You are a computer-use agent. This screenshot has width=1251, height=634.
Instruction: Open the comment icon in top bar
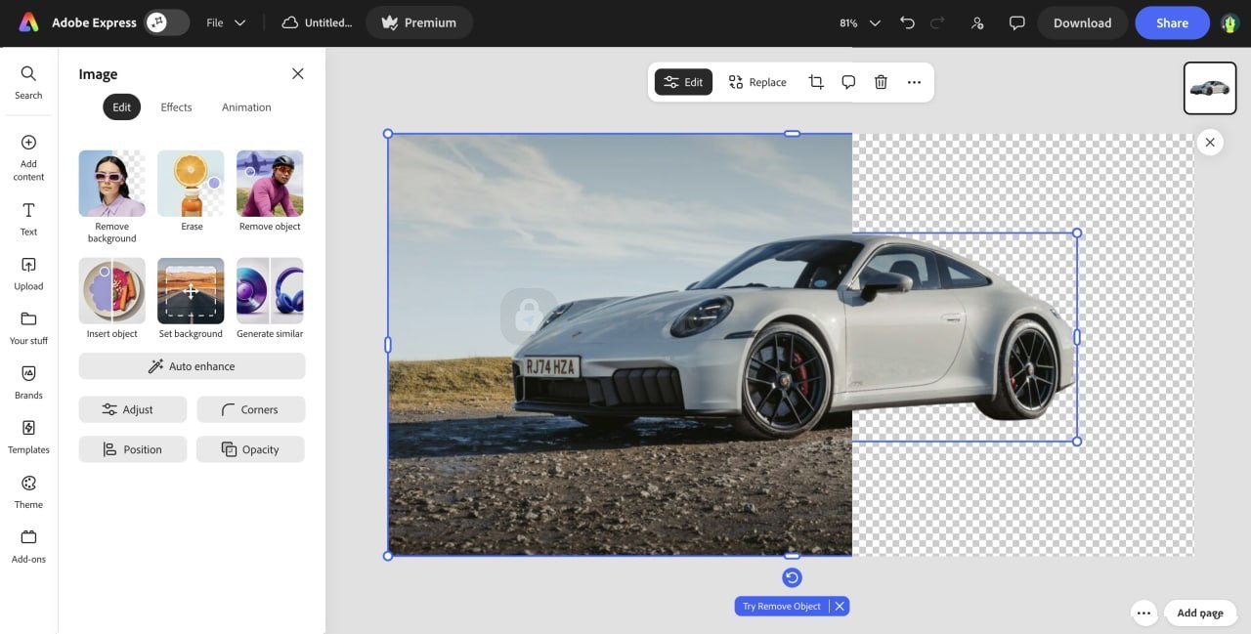[1016, 22]
